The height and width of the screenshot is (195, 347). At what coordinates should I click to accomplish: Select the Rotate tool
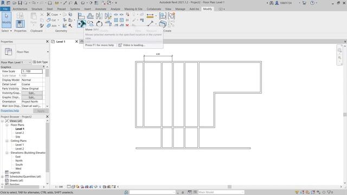pyautogui.click(x=99, y=23)
